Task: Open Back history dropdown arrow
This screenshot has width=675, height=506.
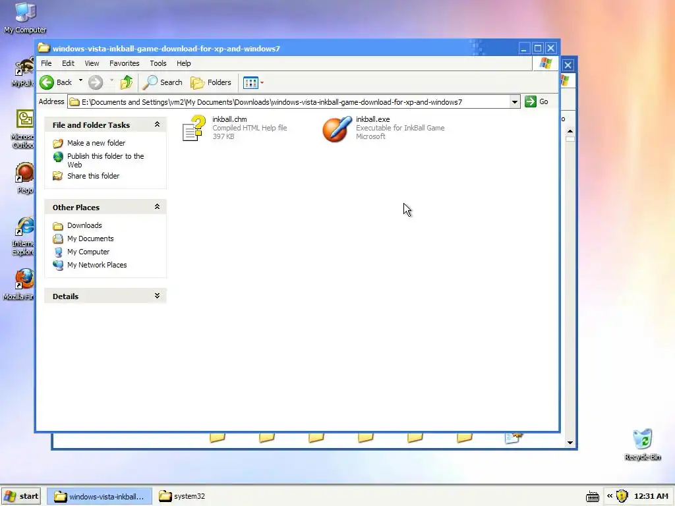Action: point(80,80)
